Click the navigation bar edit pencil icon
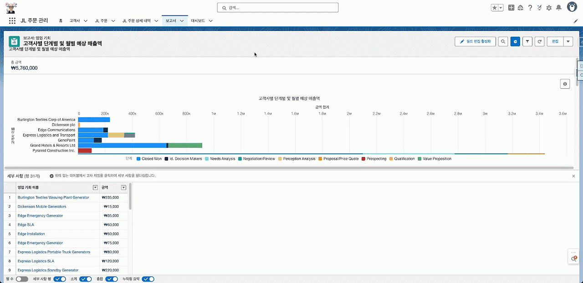The height and width of the screenshot is (283, 583). 576,21
